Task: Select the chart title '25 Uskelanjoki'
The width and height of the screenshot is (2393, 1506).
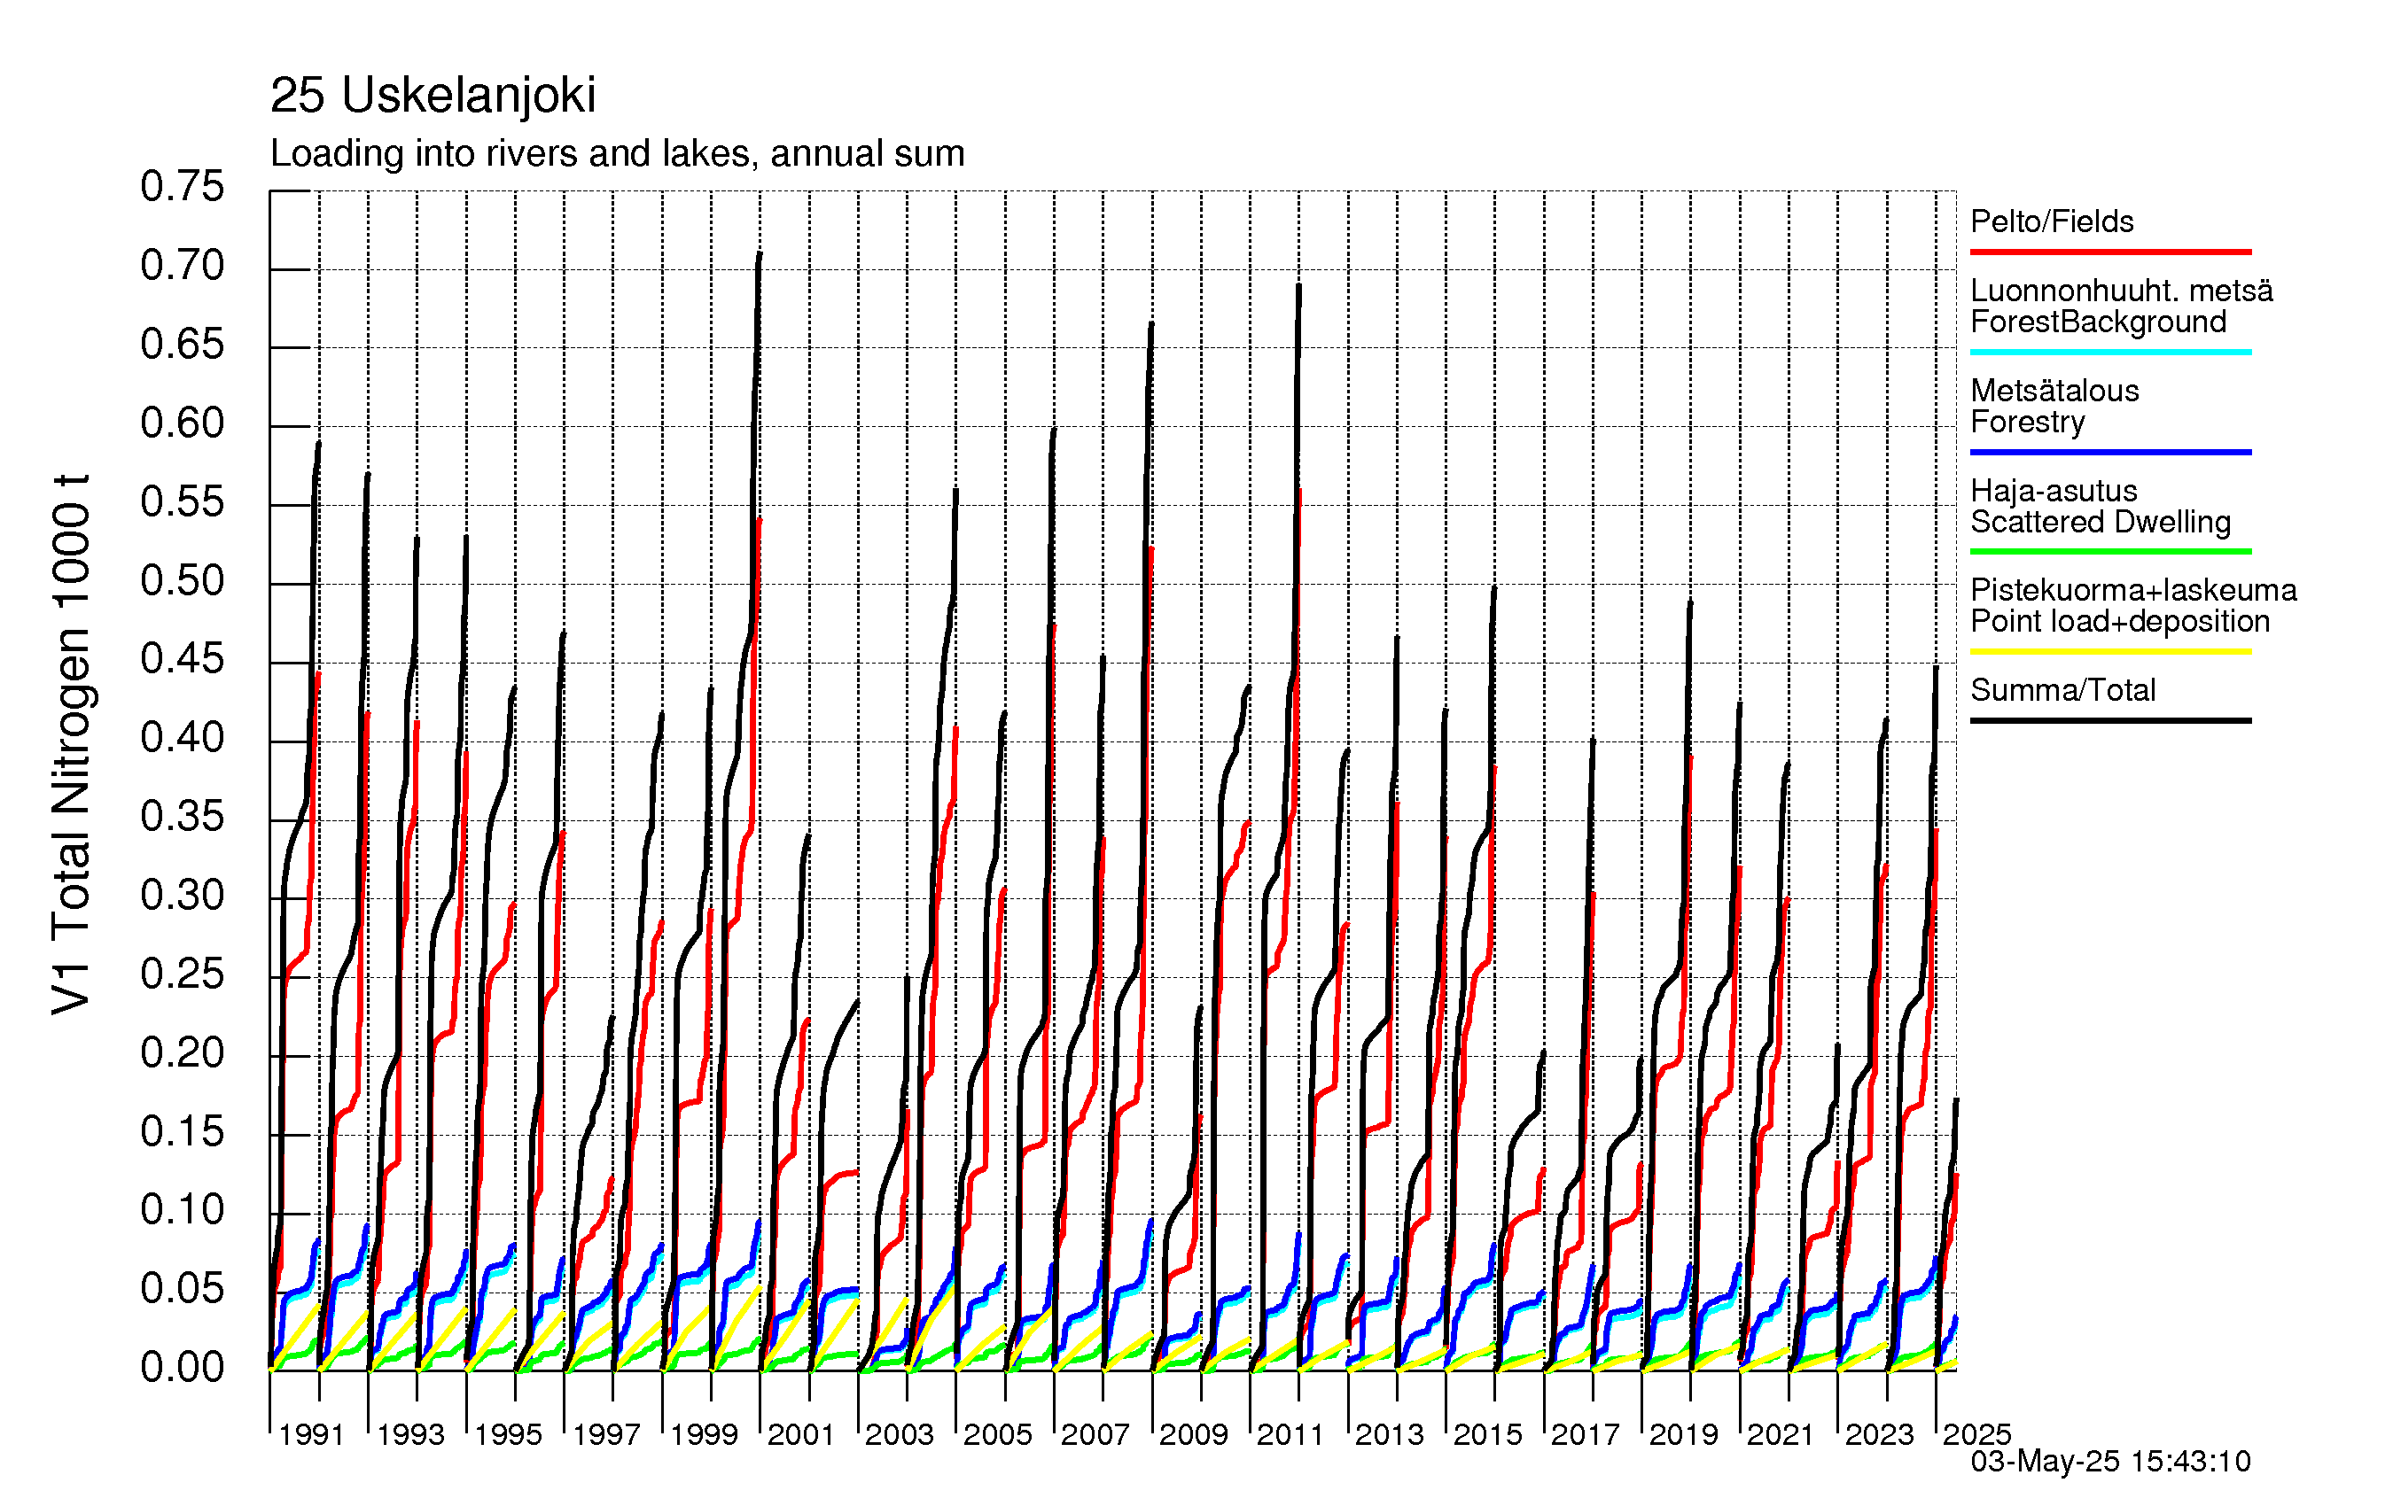Action: coord(433,97)
